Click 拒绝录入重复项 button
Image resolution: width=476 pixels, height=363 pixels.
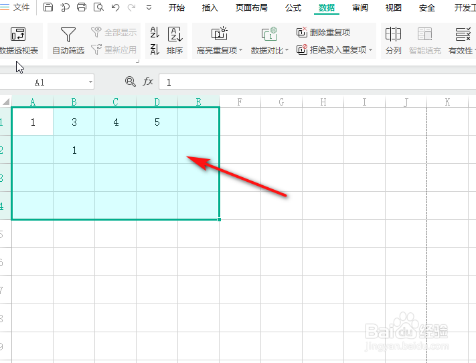331,49
